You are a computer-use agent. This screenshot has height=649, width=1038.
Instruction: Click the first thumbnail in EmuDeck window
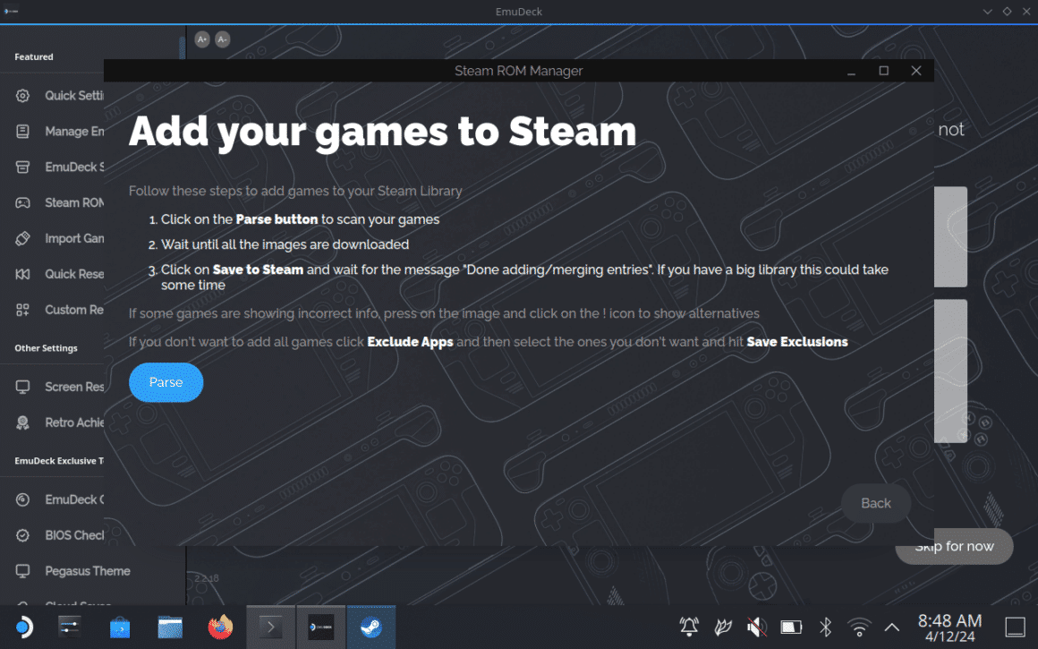pyautogui.click(x=950, y=236)
